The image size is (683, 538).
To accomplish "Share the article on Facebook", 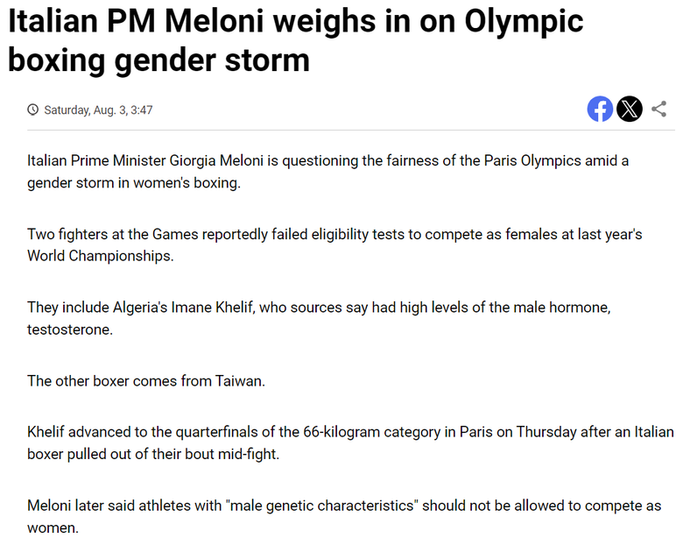I will 600,109.
